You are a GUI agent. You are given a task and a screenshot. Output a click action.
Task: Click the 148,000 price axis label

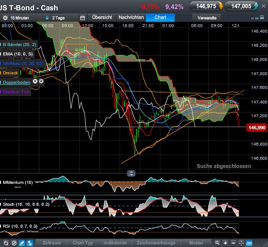259,59
